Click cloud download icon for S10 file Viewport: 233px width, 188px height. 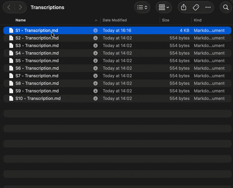[95, 99]
